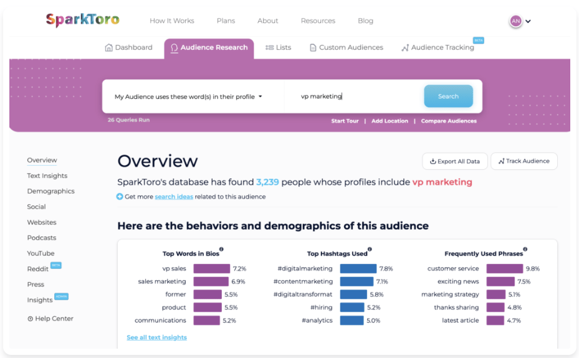The height and width of the screenshot is (358, 579).
Task: Open Social in the sidebar
Action: (x=36, y=207)
